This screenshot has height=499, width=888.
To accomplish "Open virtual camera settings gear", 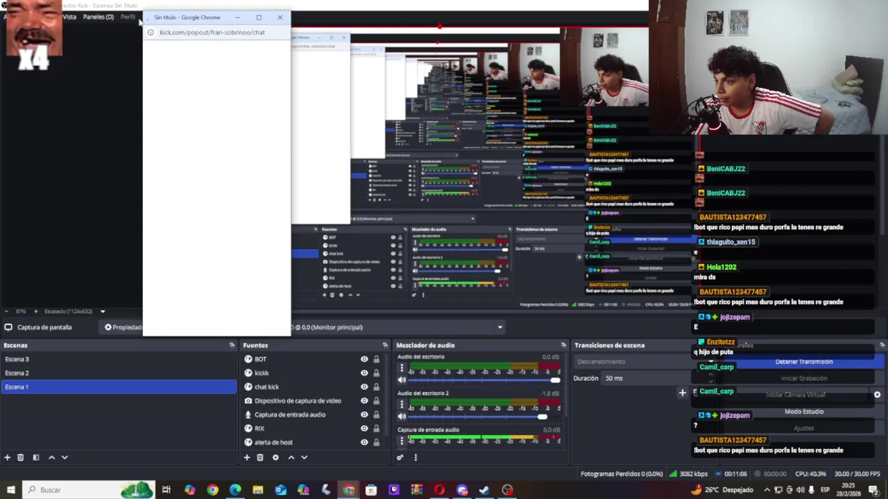I will 877,395.
